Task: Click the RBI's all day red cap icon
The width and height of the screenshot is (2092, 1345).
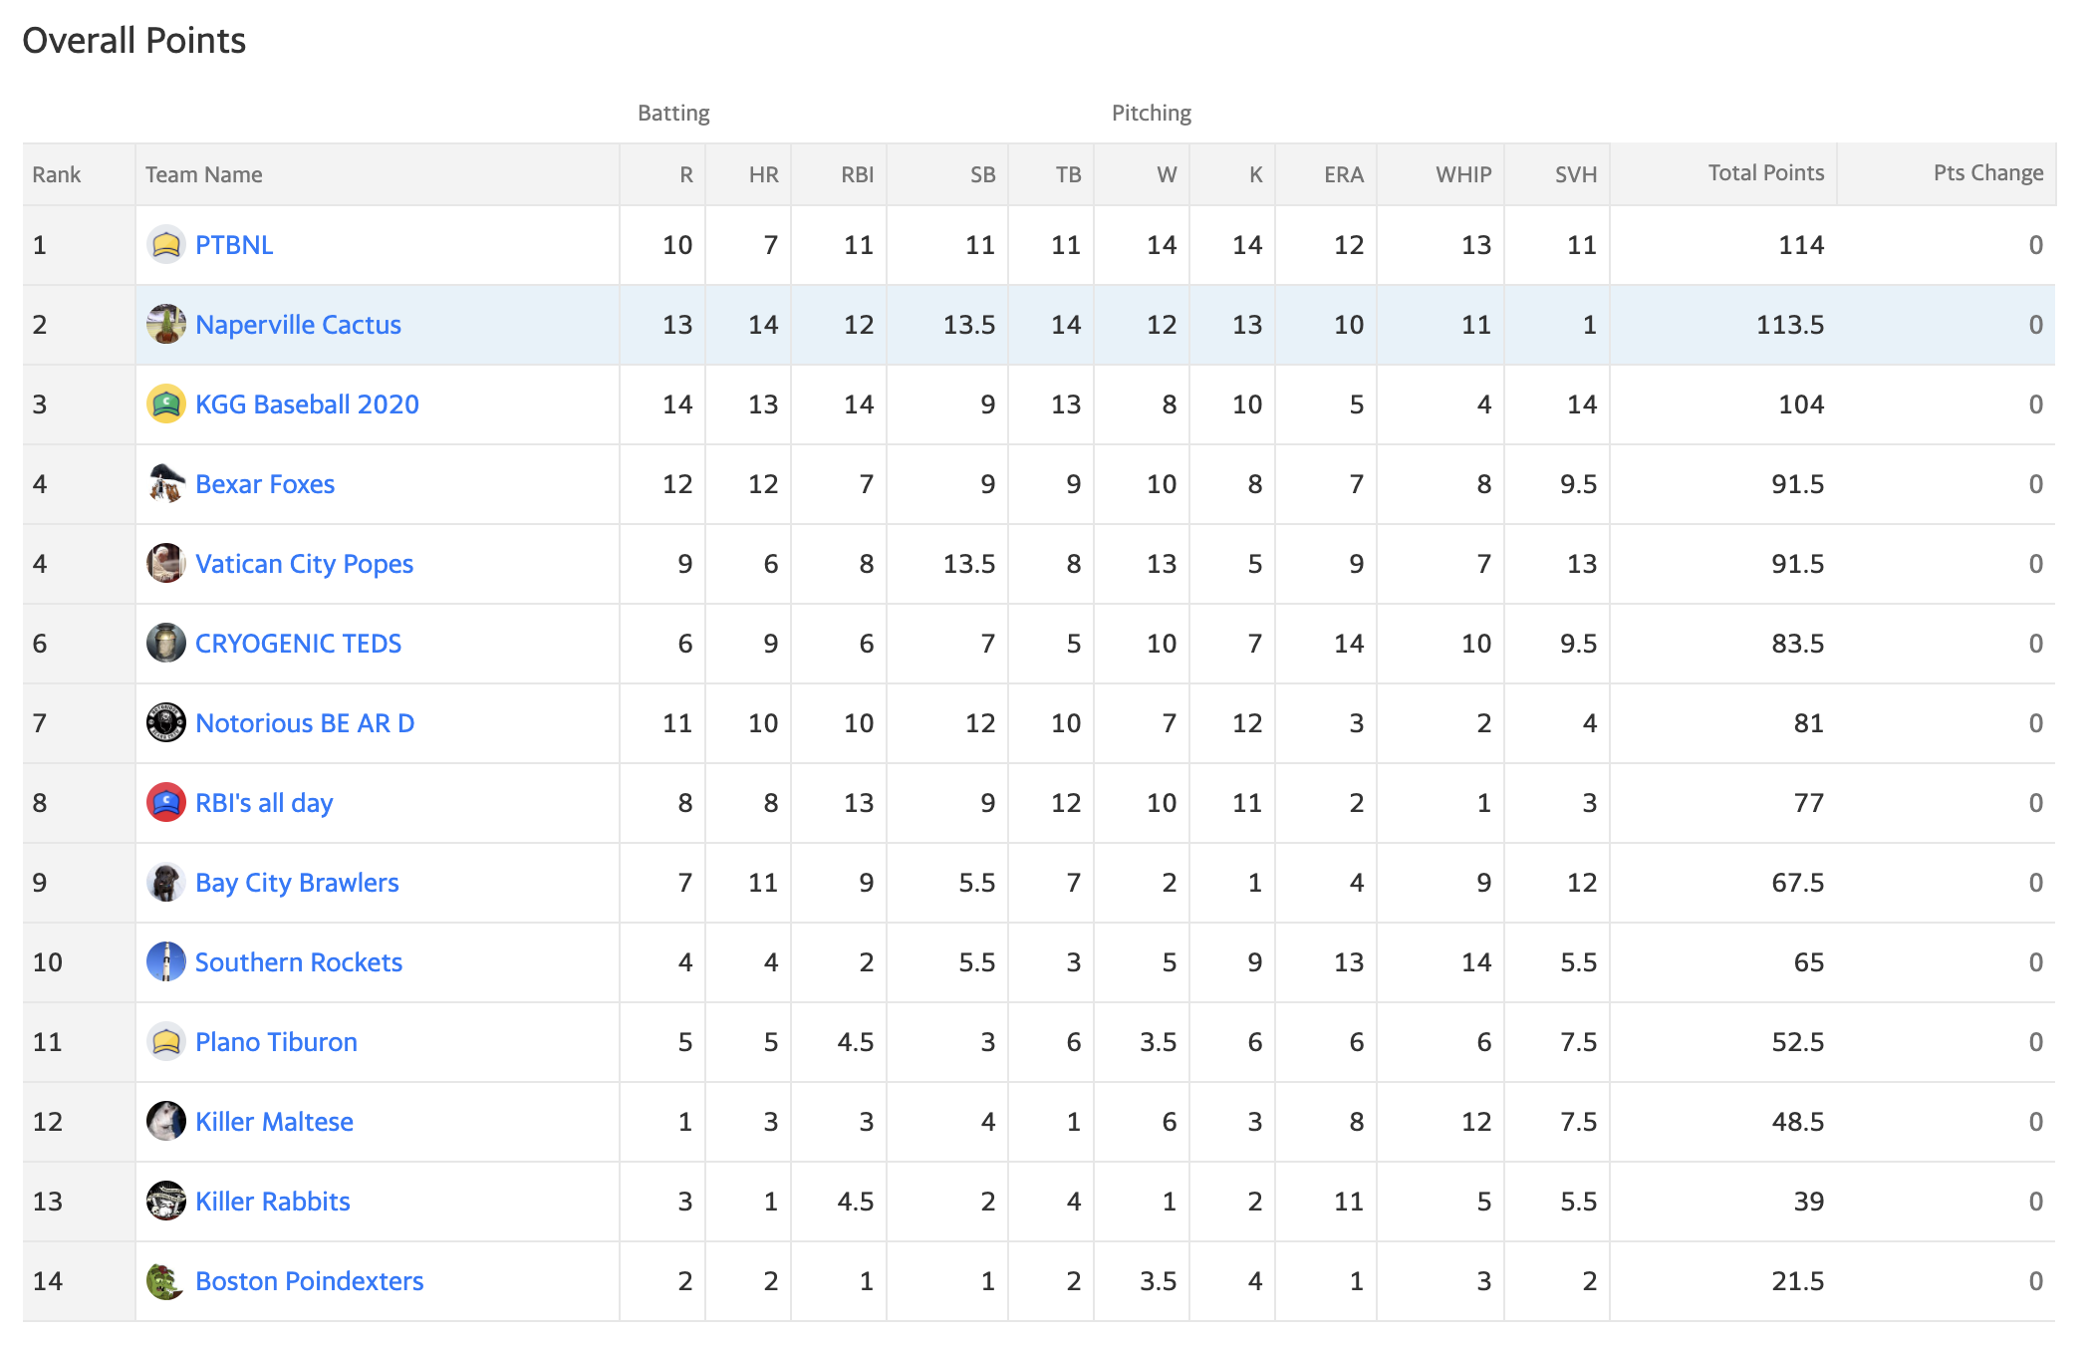Action: (166, 802)
